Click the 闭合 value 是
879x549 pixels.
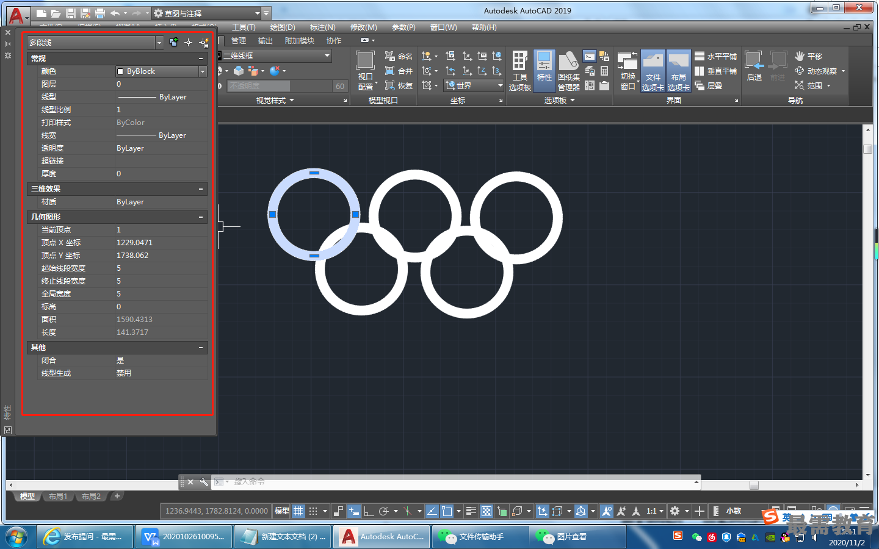pos(161,361)
